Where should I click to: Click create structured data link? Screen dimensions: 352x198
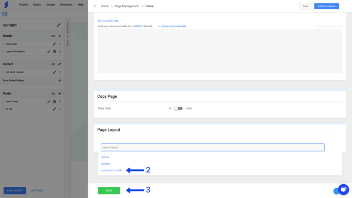point(172,26)
